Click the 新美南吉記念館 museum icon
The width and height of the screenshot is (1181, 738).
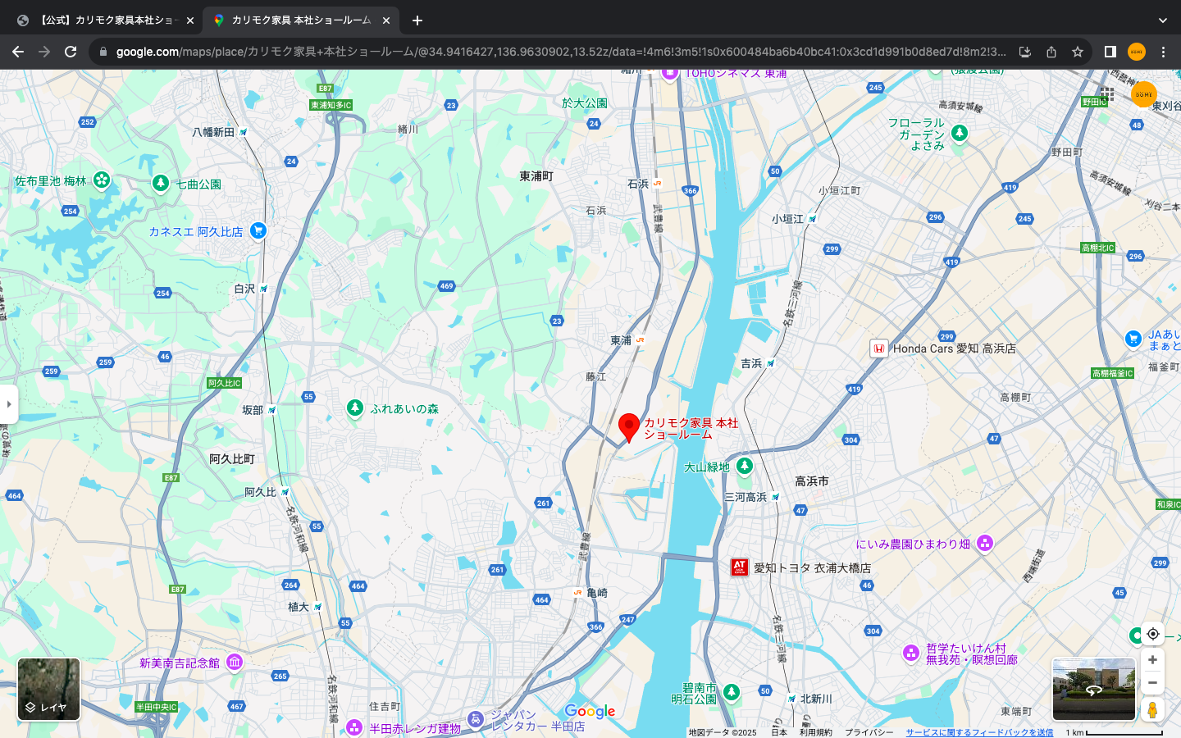[235, 662]
